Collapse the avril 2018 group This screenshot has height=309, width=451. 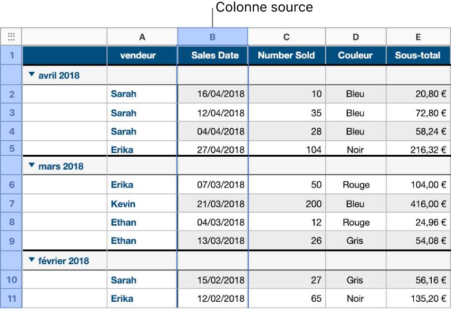tap(32, 75)
